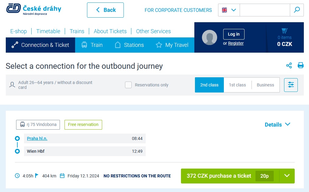The image size is (309, 192).
Task: Expand the connection Details
Action: click(x=277, y=124)
